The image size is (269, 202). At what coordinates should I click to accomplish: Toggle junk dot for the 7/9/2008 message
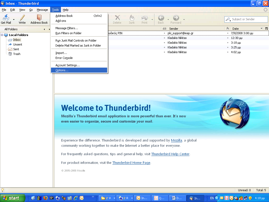click(x=228, y=33)
